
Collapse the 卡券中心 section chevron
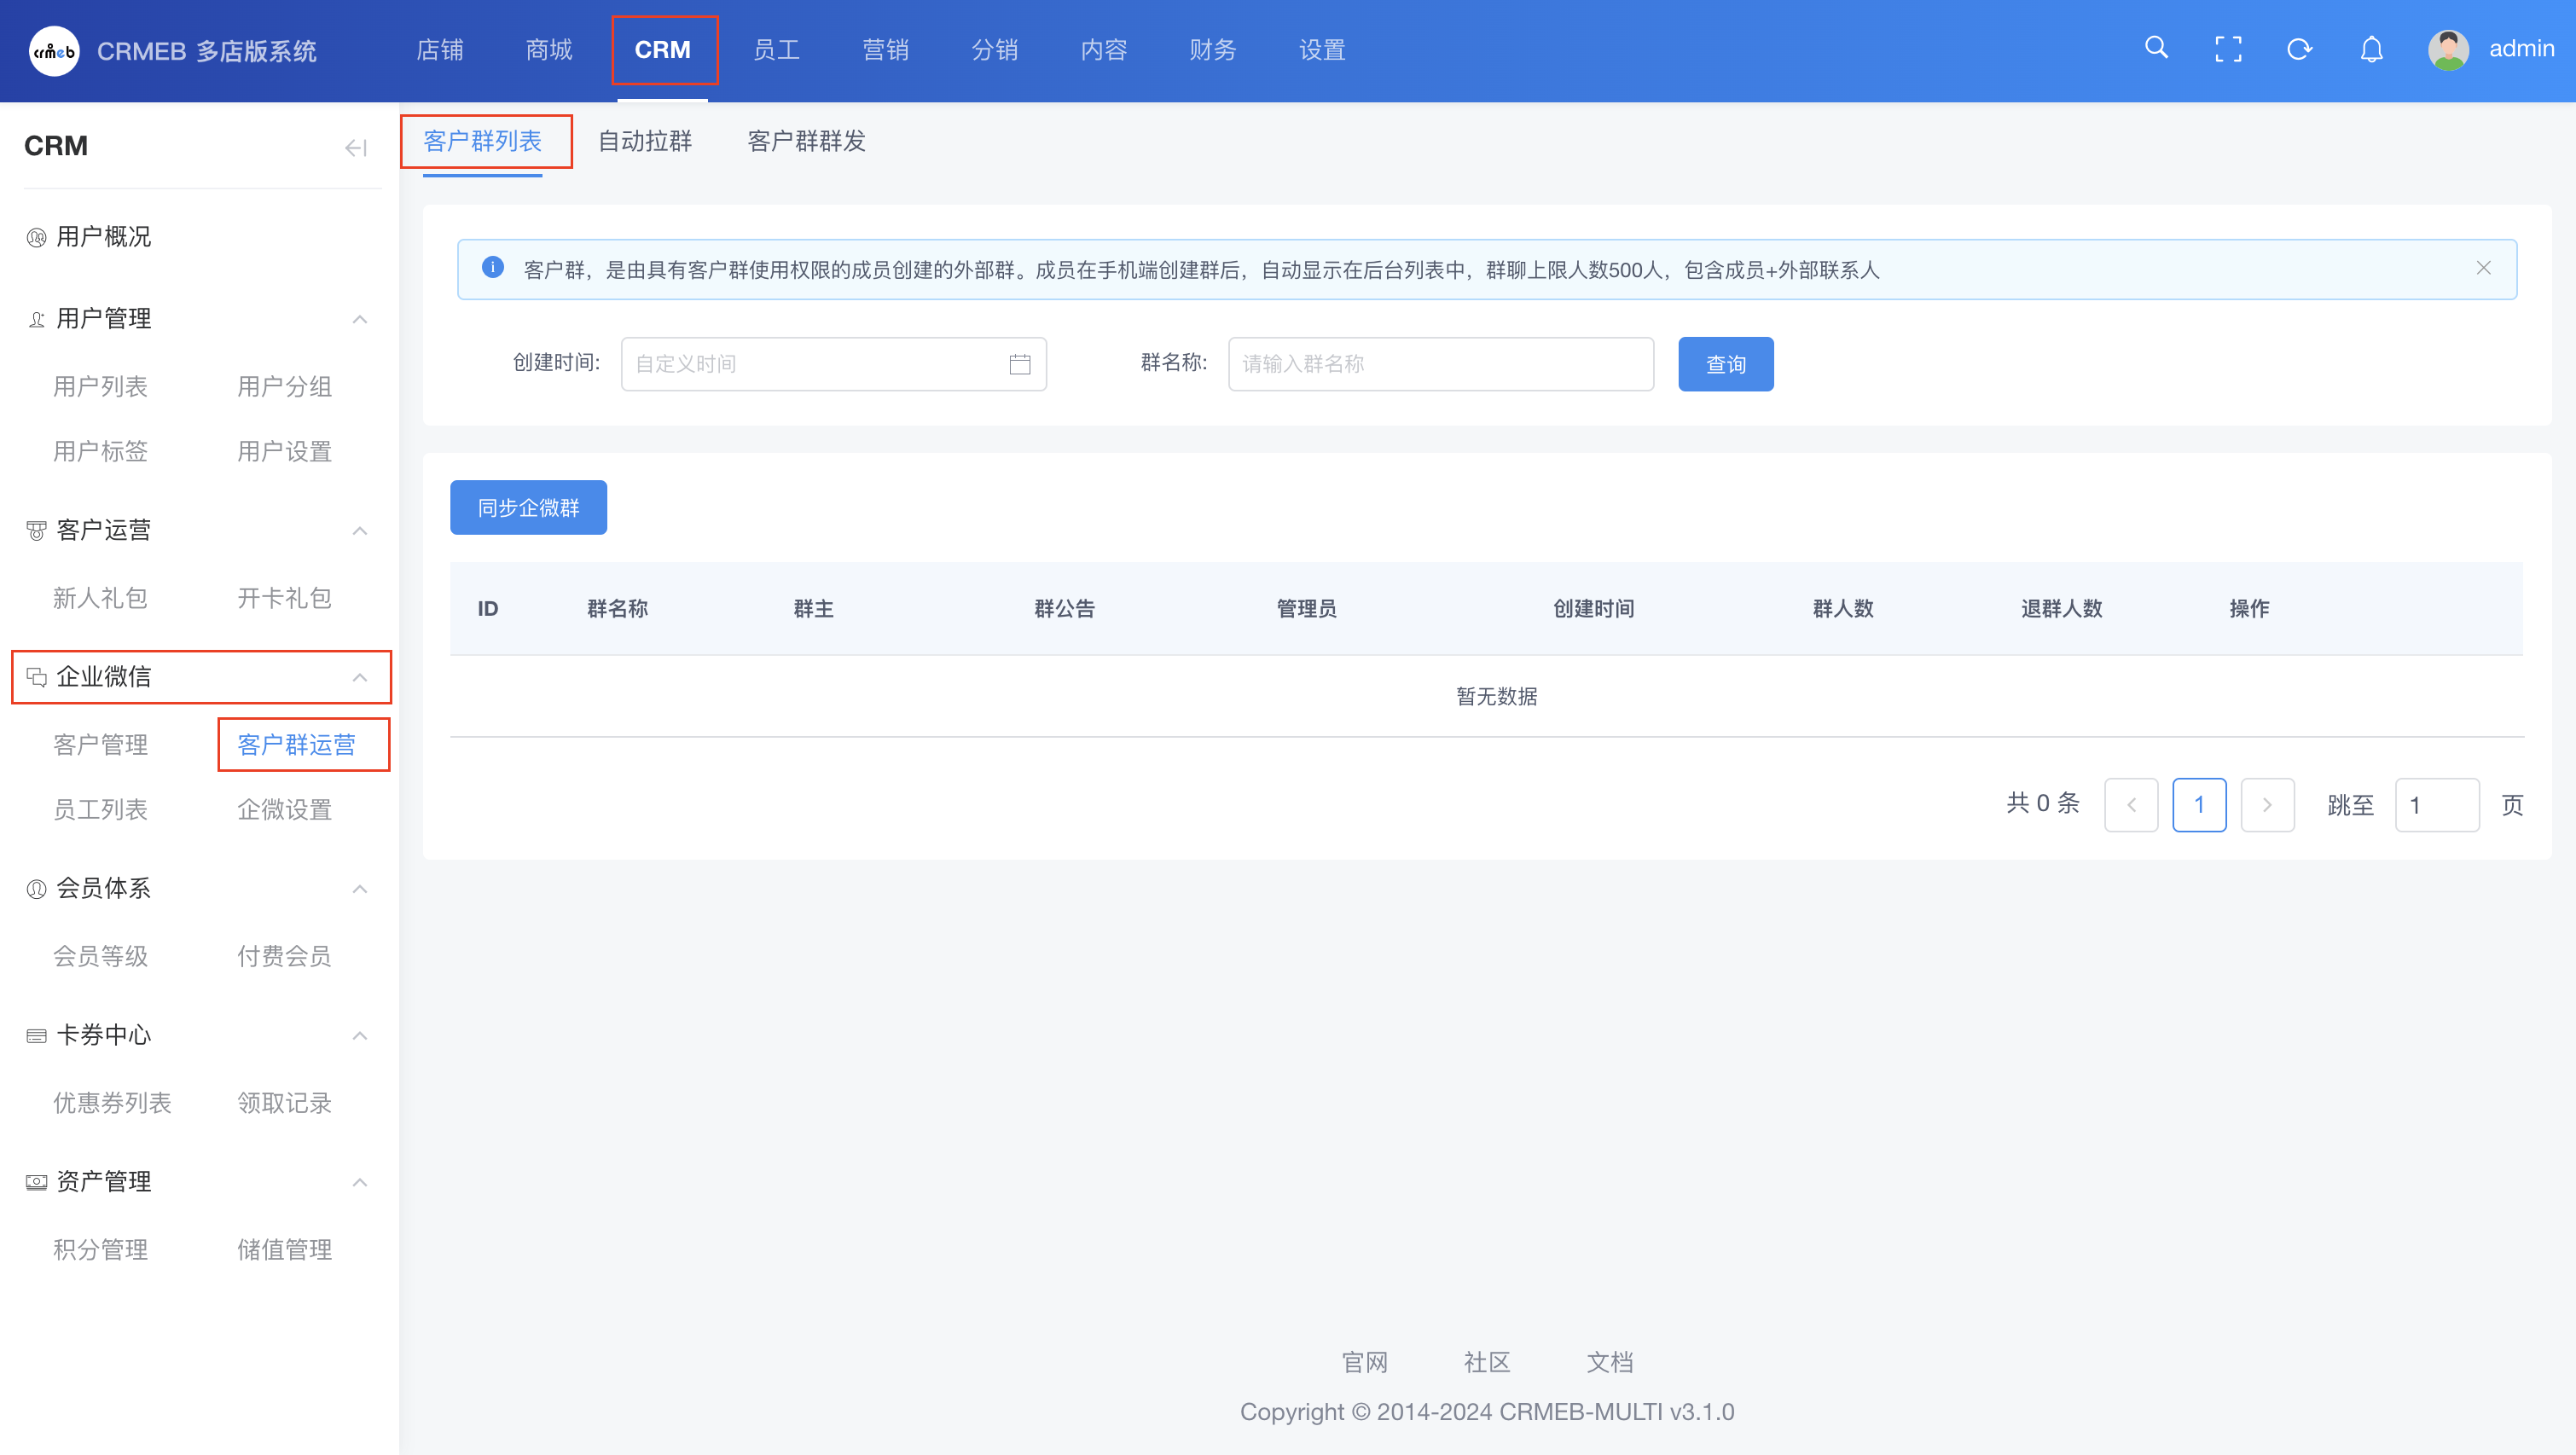[360, 1035]
